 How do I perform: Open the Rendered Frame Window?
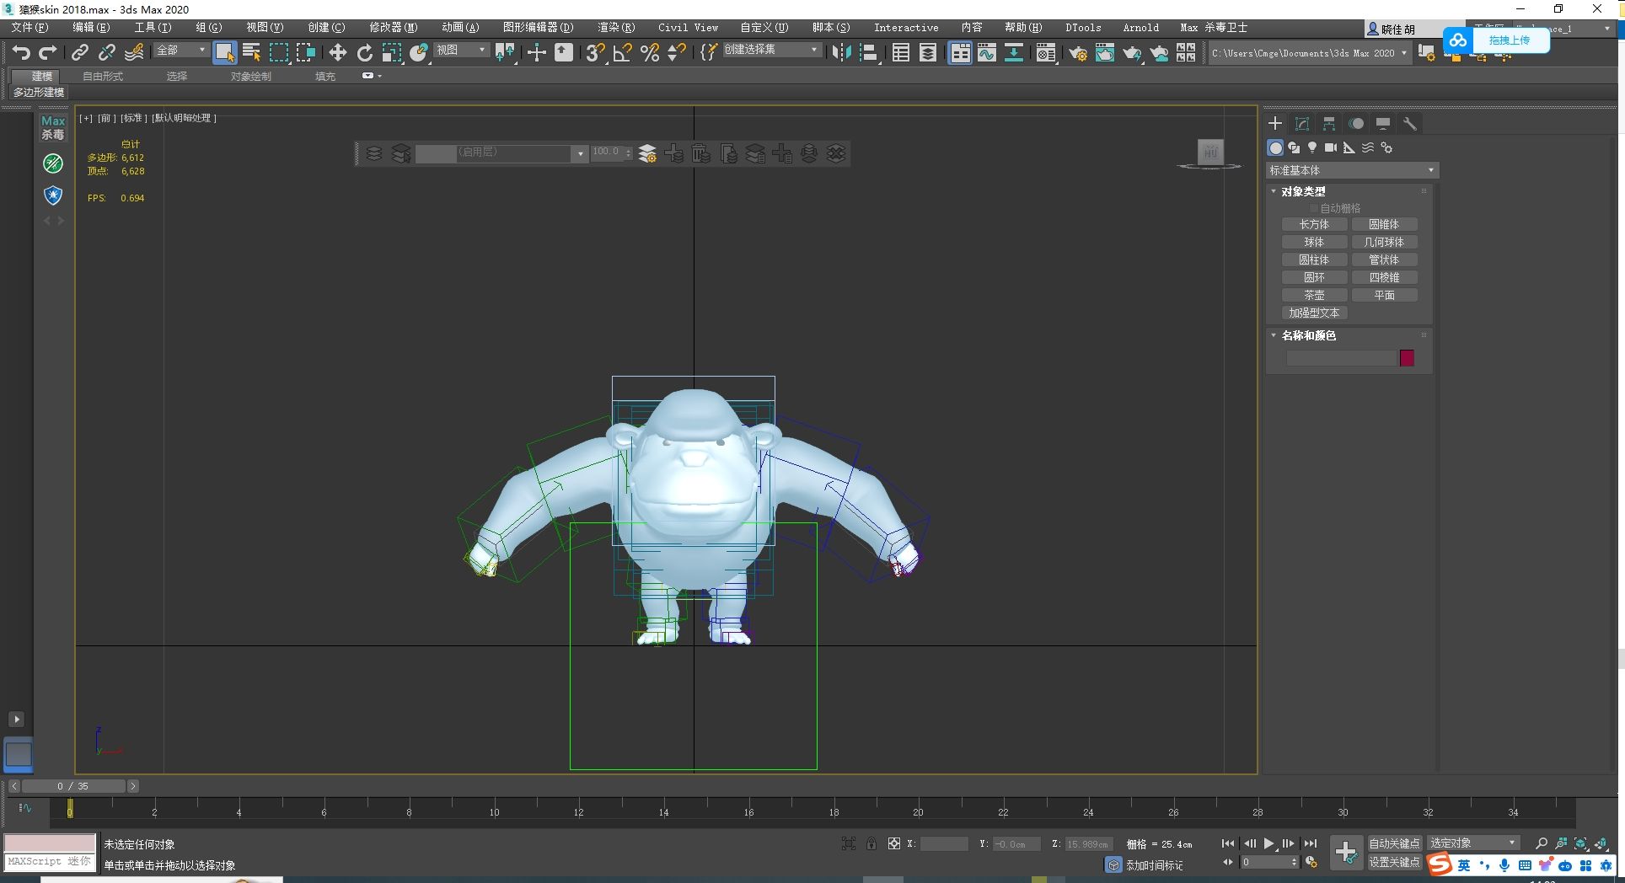1105,52
